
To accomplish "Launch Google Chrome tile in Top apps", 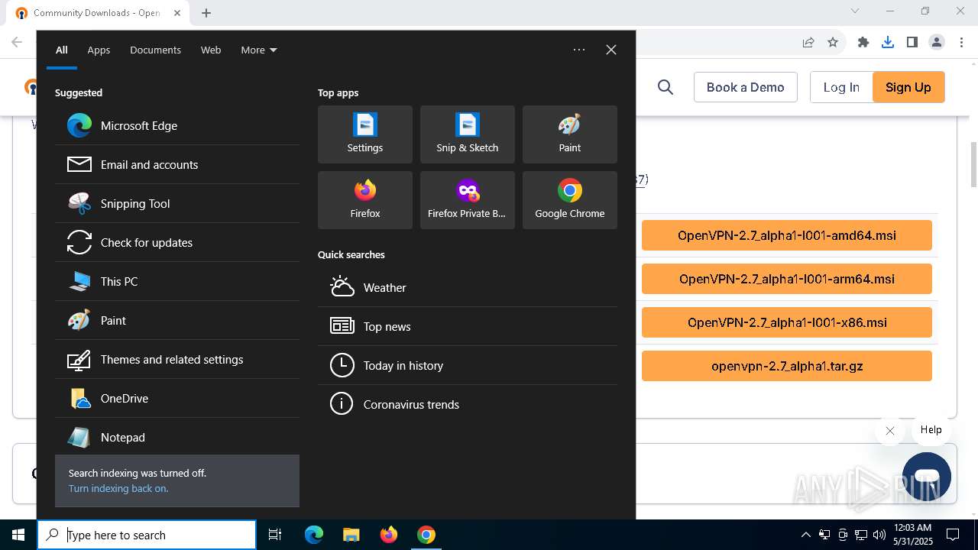I will point(570,200).
